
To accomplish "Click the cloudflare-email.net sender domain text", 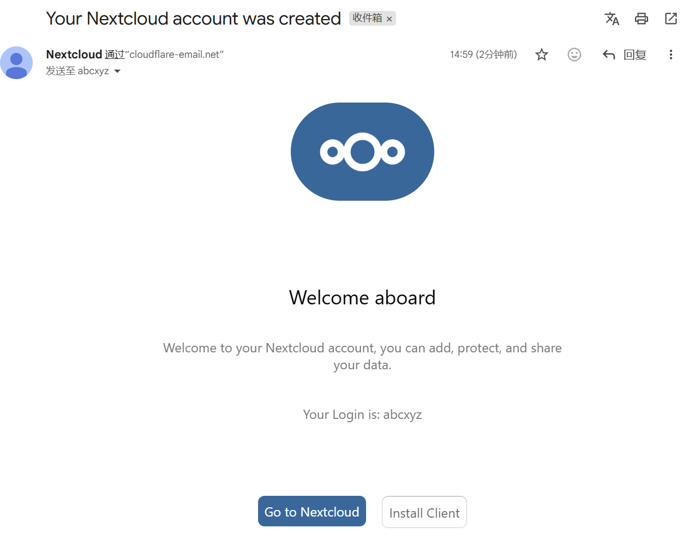I will pos(175,55).
